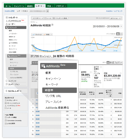Switch table to sparkline trend view icon

[x=121, y=62]
